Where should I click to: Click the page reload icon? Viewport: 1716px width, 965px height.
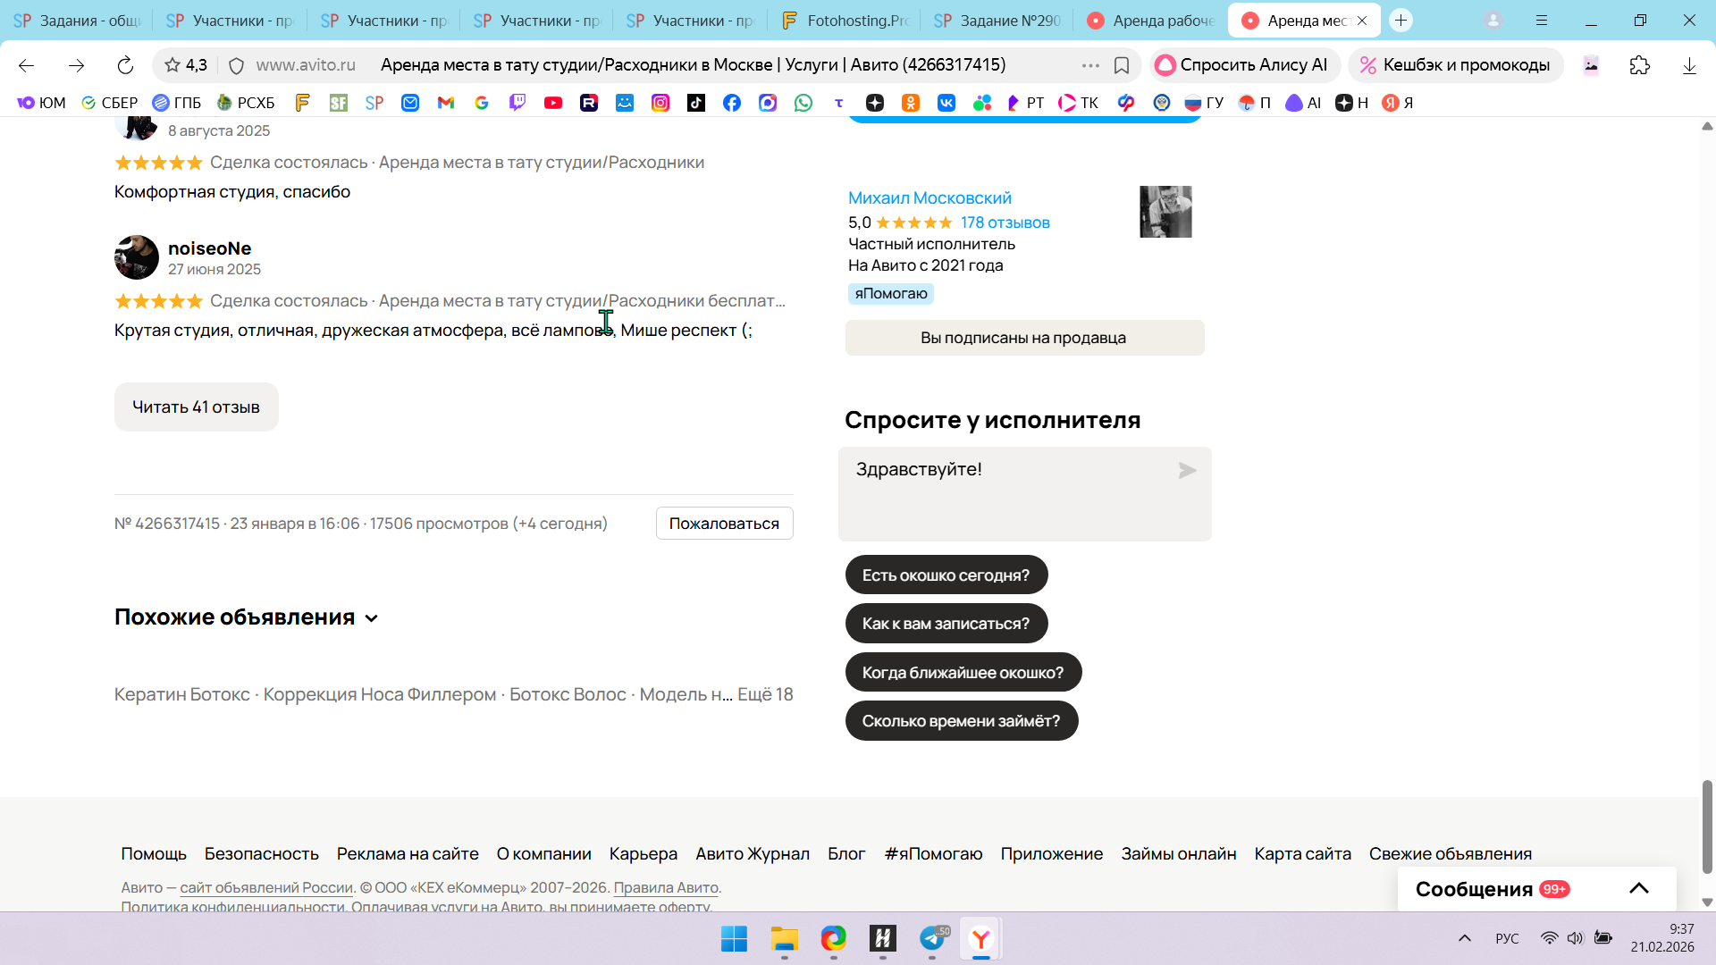click(125, 65)
